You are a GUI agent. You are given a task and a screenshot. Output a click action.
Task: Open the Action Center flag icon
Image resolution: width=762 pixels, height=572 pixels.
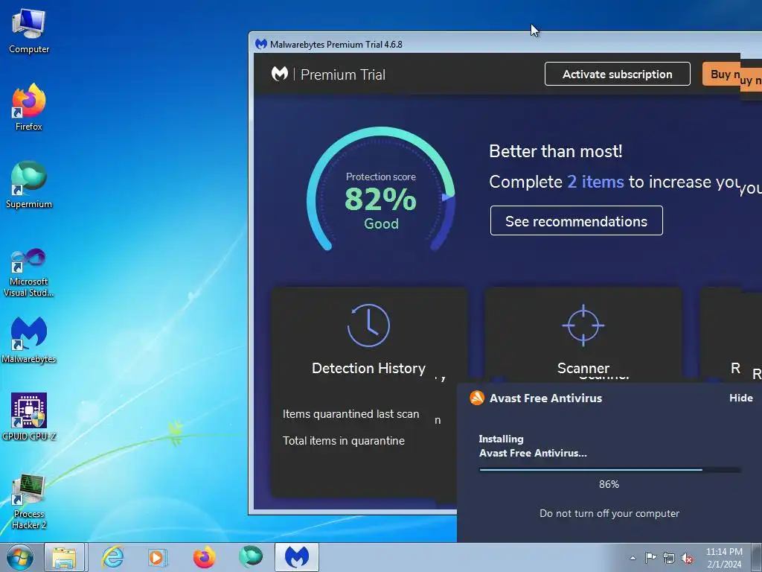pyautogui.click(x=650, y=558)
